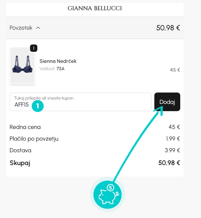
Task: Click the Dostava row label
Action: tap(21, 150)
